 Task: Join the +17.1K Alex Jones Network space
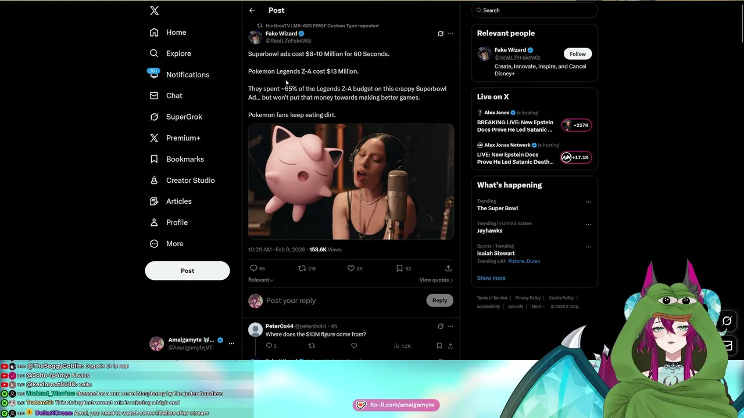(576, 157)
